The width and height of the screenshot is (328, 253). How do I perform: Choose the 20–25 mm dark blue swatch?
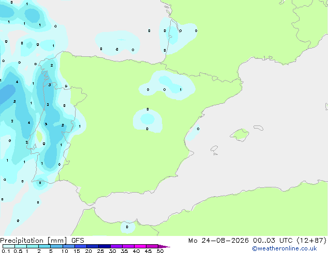pyautogui.click(x=92, y=246)
